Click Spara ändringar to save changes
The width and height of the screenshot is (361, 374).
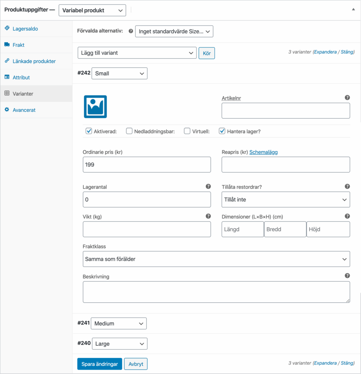pos(99,364)
